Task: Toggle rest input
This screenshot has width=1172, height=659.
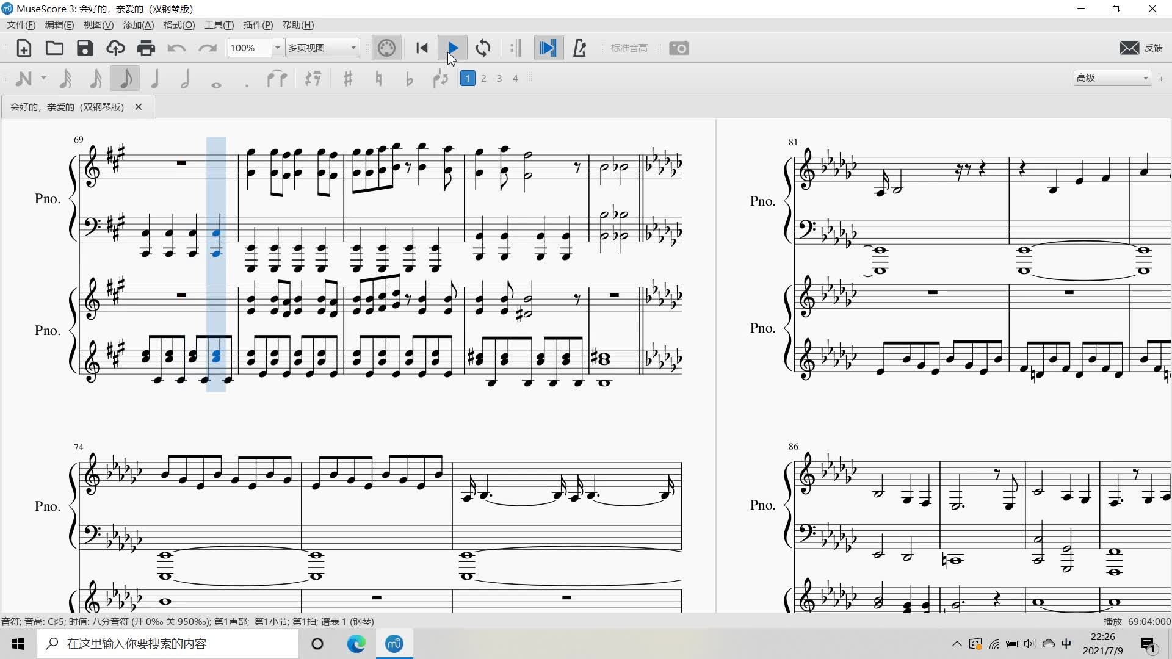Action: (x=313, y=79)
